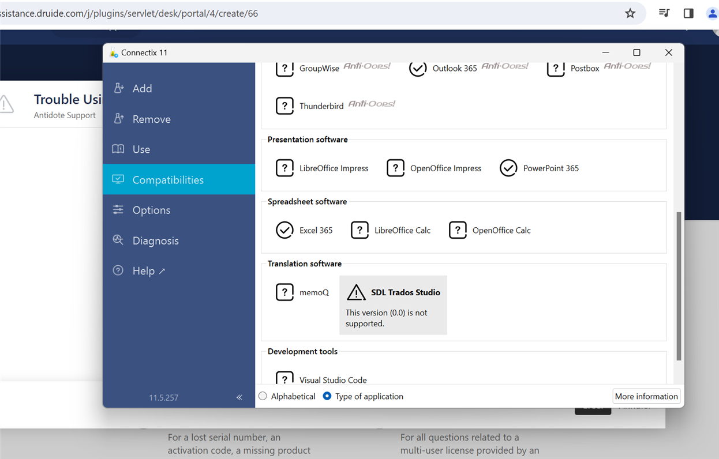Collapse the sidebar with the double chevron

pos(239,397)
